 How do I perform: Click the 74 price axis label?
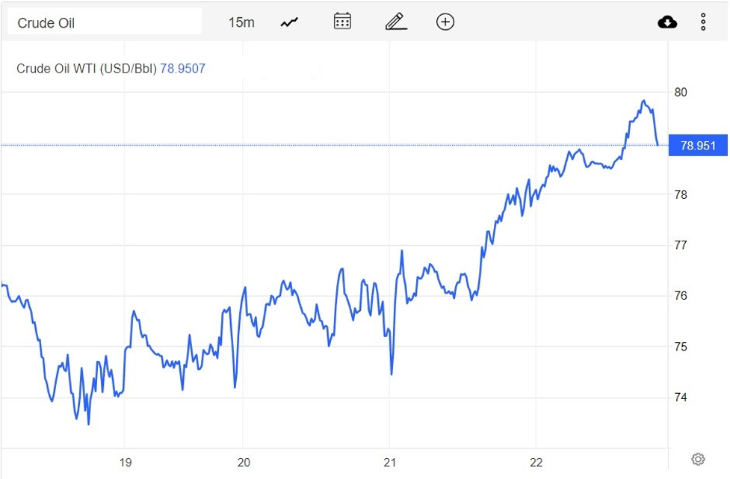(681, 398)
